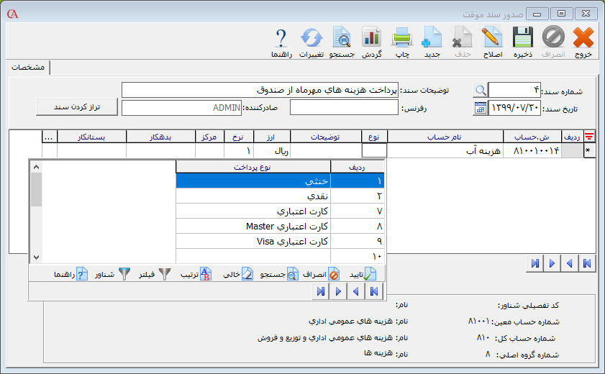Click the document description (توضیحات سند) field
This screenshot has width=605, height=374.
[260, 90]
